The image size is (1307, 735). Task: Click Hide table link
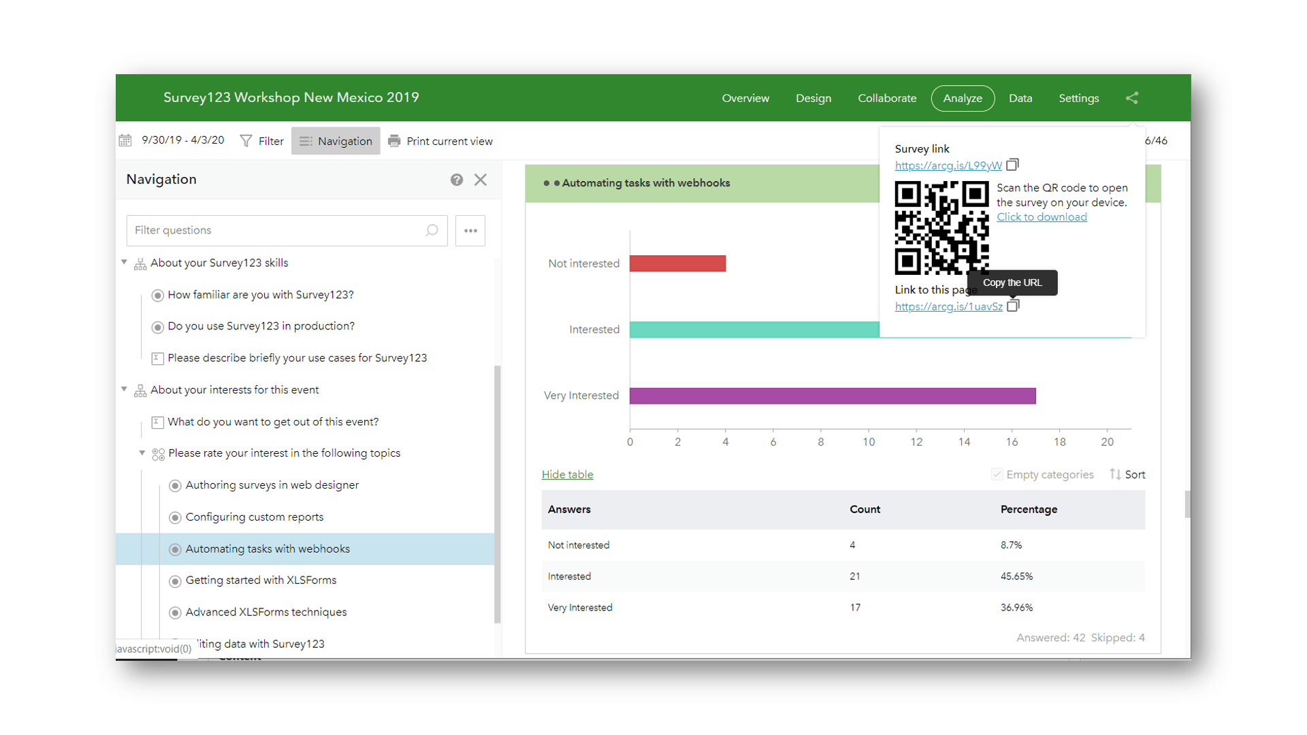tap(567, 474)
